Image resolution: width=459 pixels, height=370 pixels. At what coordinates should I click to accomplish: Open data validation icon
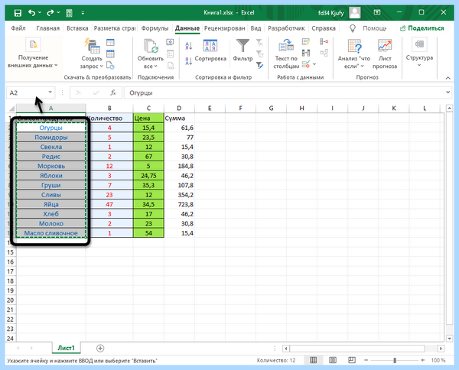306,64
